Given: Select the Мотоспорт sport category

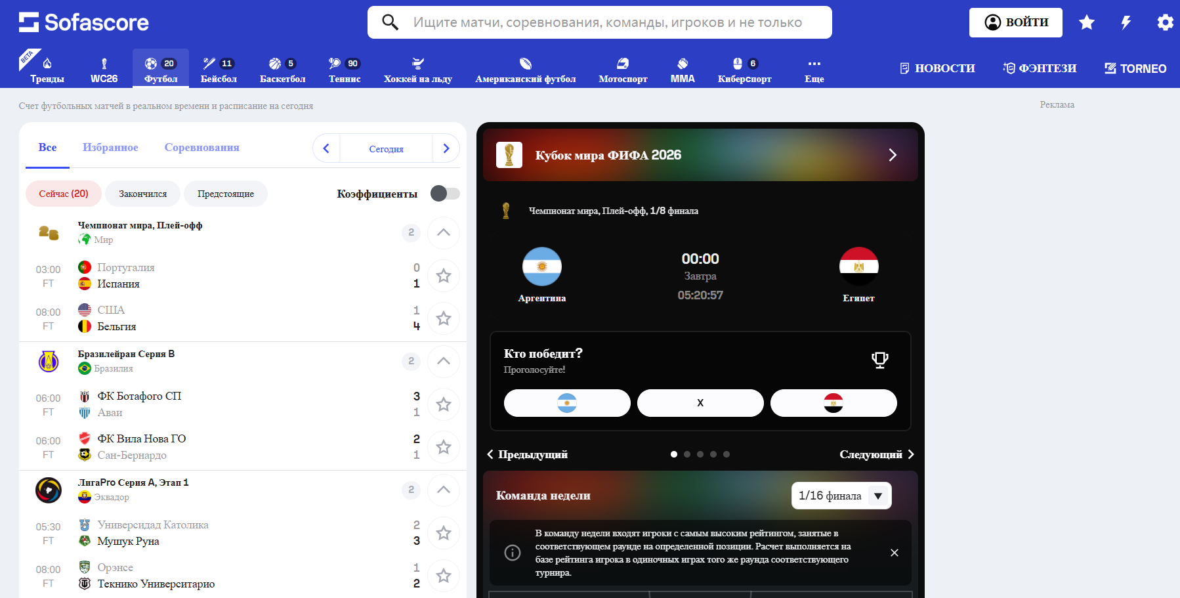Looking at the screenshot, I should point(623,71).
